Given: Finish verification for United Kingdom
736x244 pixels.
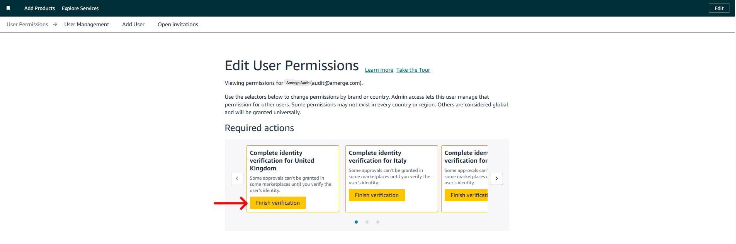Looking at the screenshot, I should (277, 203).
